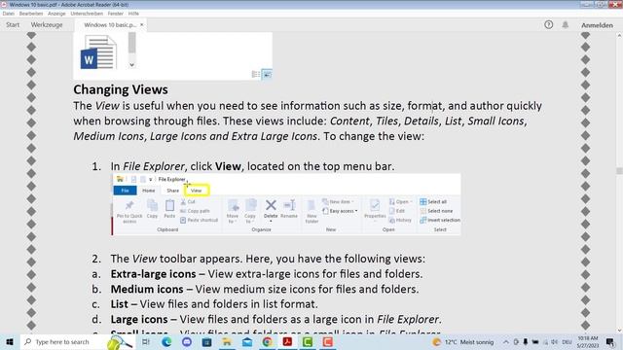Click the View tab in the embedded File Explorer image
Image resolution: width=623 pixels, height=350 pixels.
[x=197, y=191]
